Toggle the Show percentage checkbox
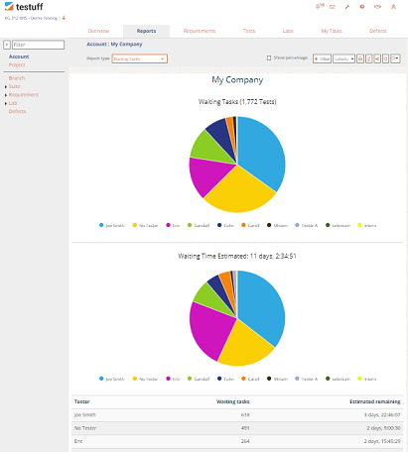The height and width of the screenshot is (452, 408). [269, 57]
